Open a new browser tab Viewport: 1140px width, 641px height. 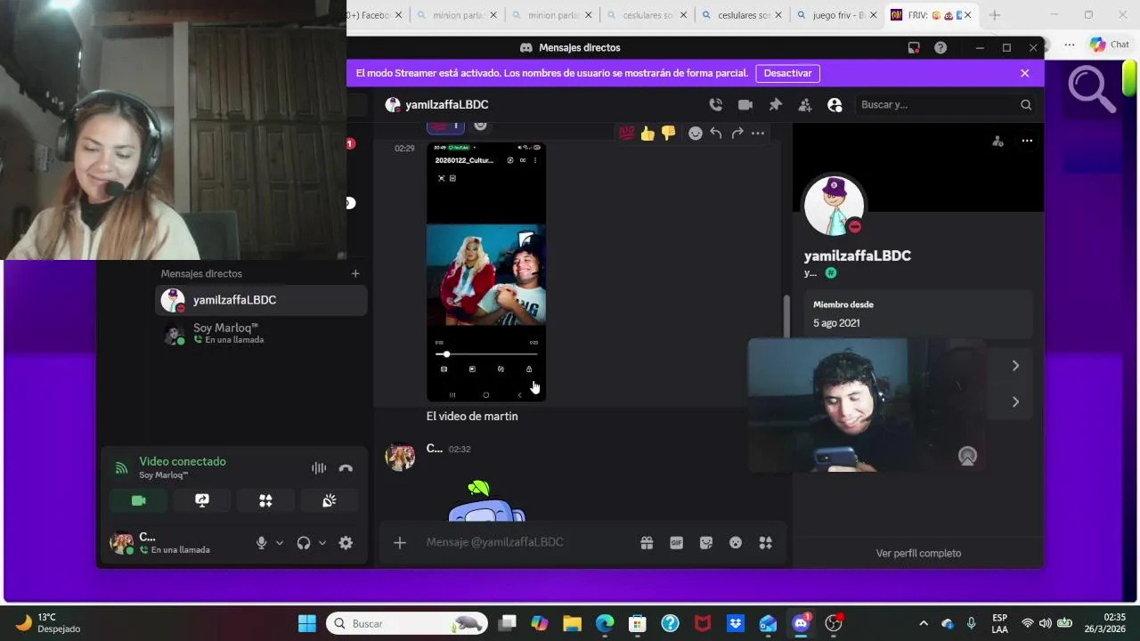[x=995, y=15]
